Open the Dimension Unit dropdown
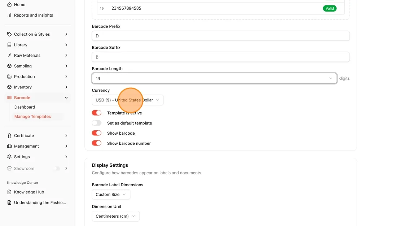The width and height of the screenshot is (404, 226). click(115, 216)
